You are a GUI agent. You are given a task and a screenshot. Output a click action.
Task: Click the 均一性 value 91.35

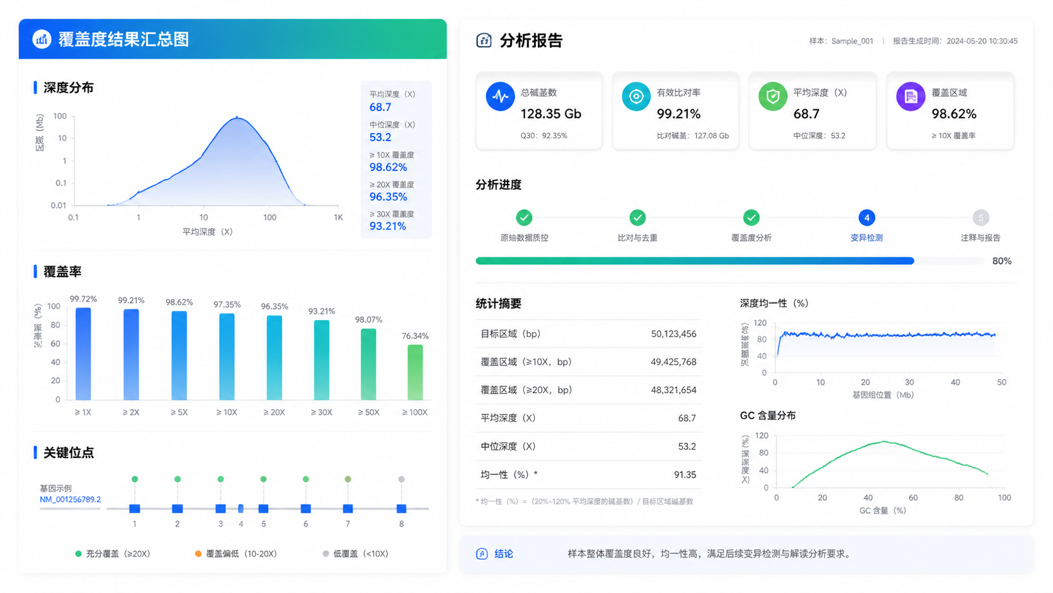685,475
